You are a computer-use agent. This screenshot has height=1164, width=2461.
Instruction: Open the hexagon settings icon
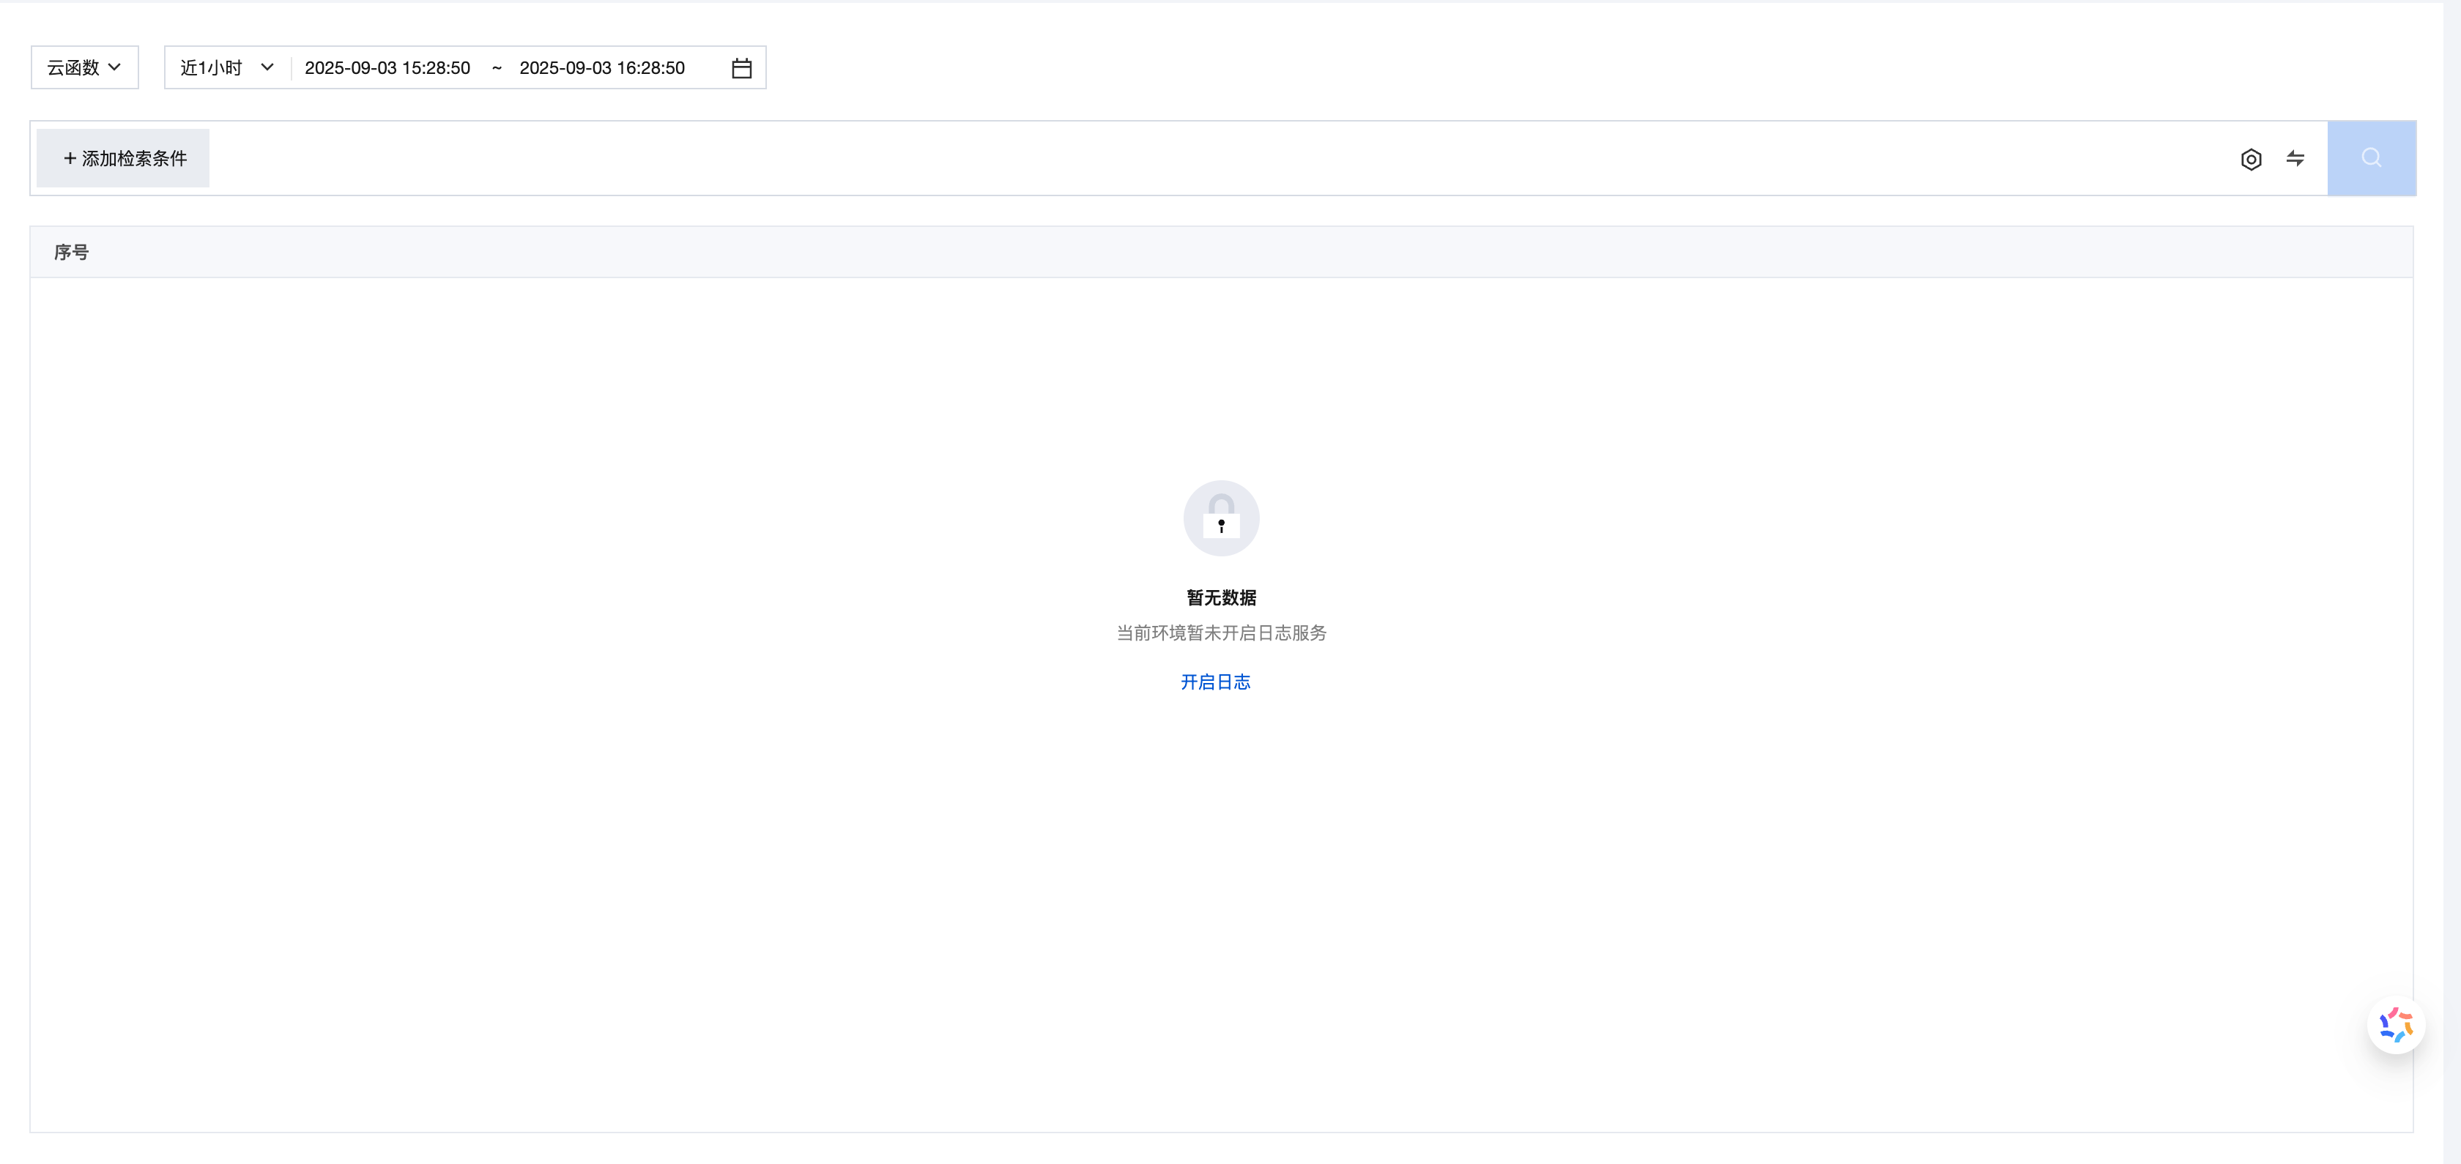click(x=2251, y=160)
